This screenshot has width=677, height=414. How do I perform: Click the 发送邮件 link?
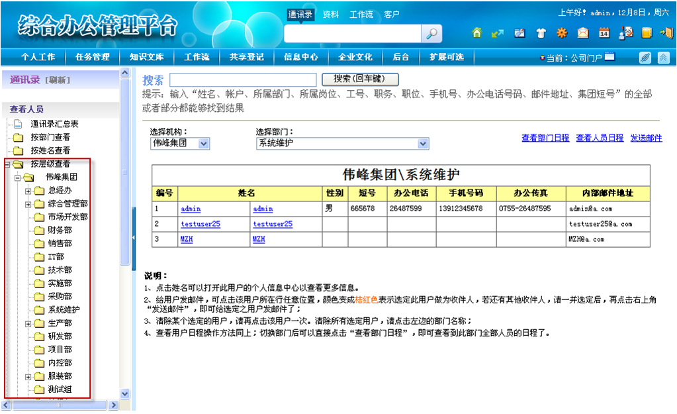pos(646,138)
